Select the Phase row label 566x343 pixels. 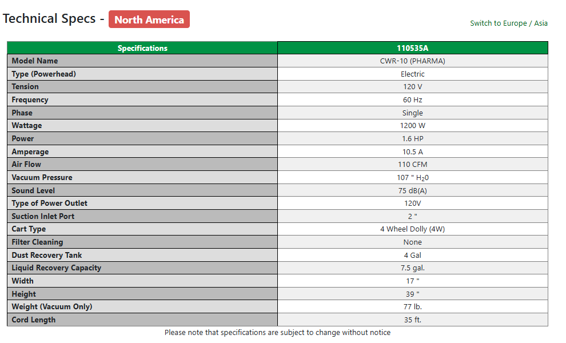(22, 113)
